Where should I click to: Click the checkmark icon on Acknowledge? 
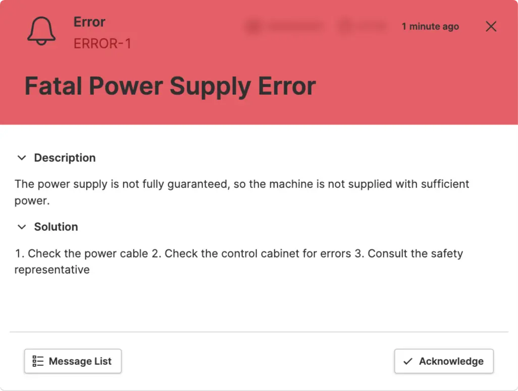tap(408, 361)
